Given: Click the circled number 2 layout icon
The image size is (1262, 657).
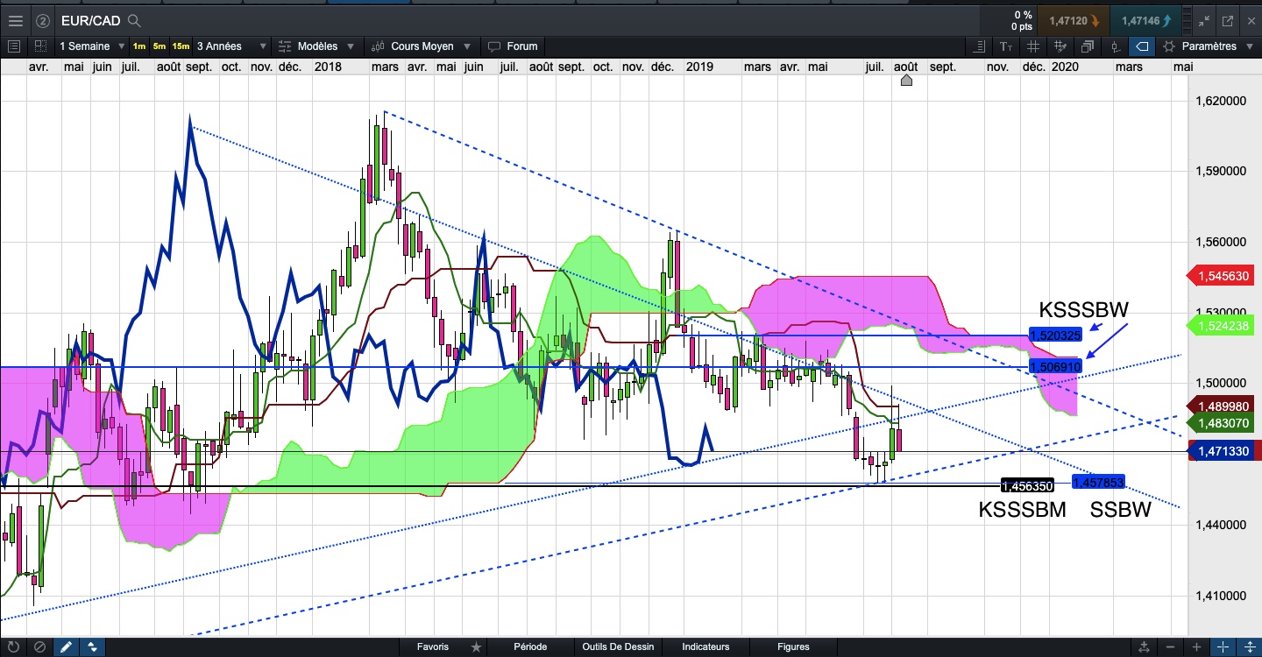Looking at the screenshot, I should click(43, 20).
